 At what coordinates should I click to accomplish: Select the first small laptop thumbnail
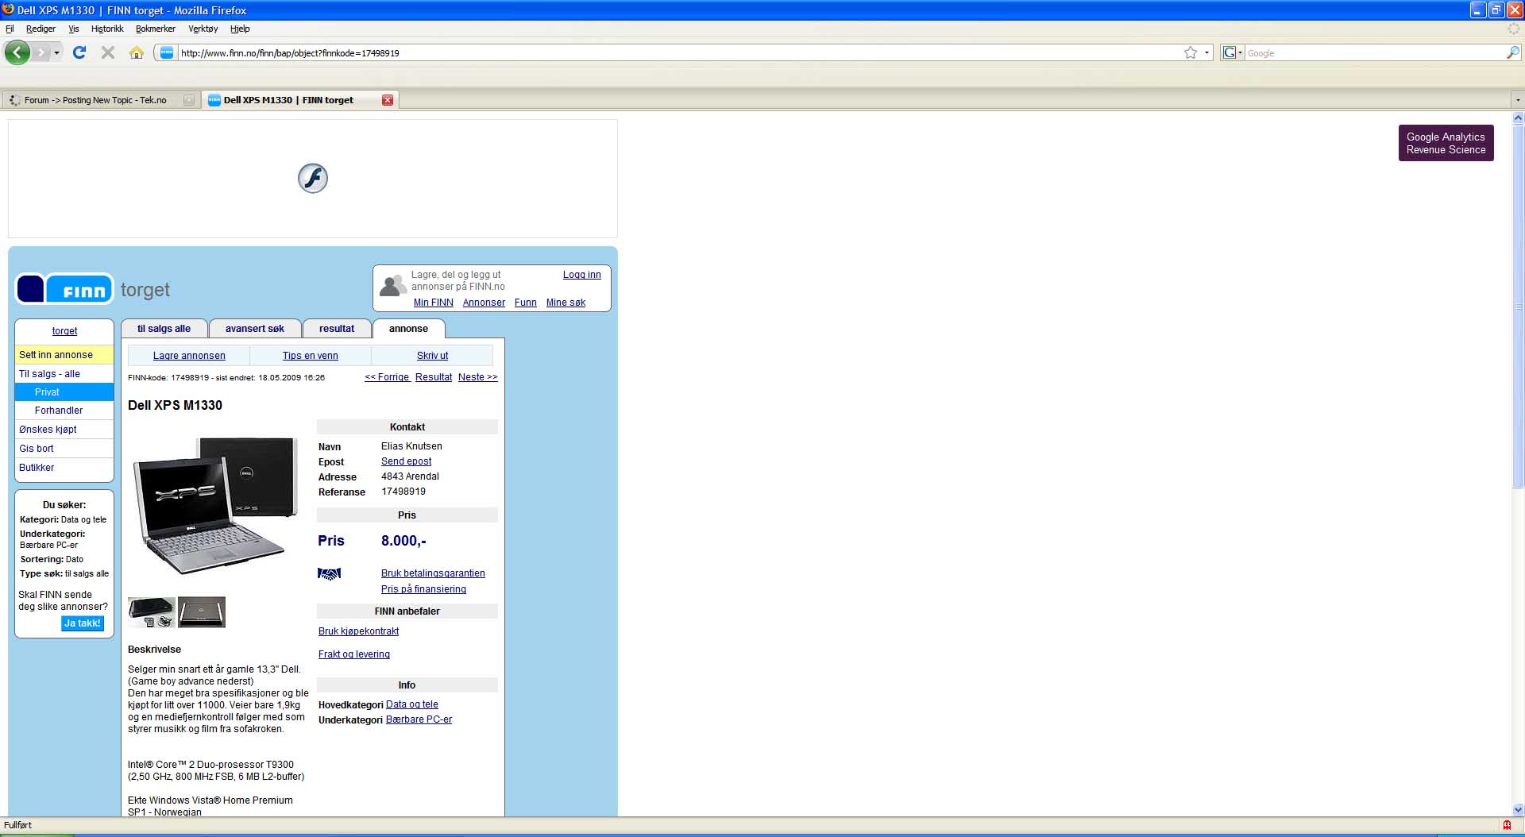(x=152, y=612)
